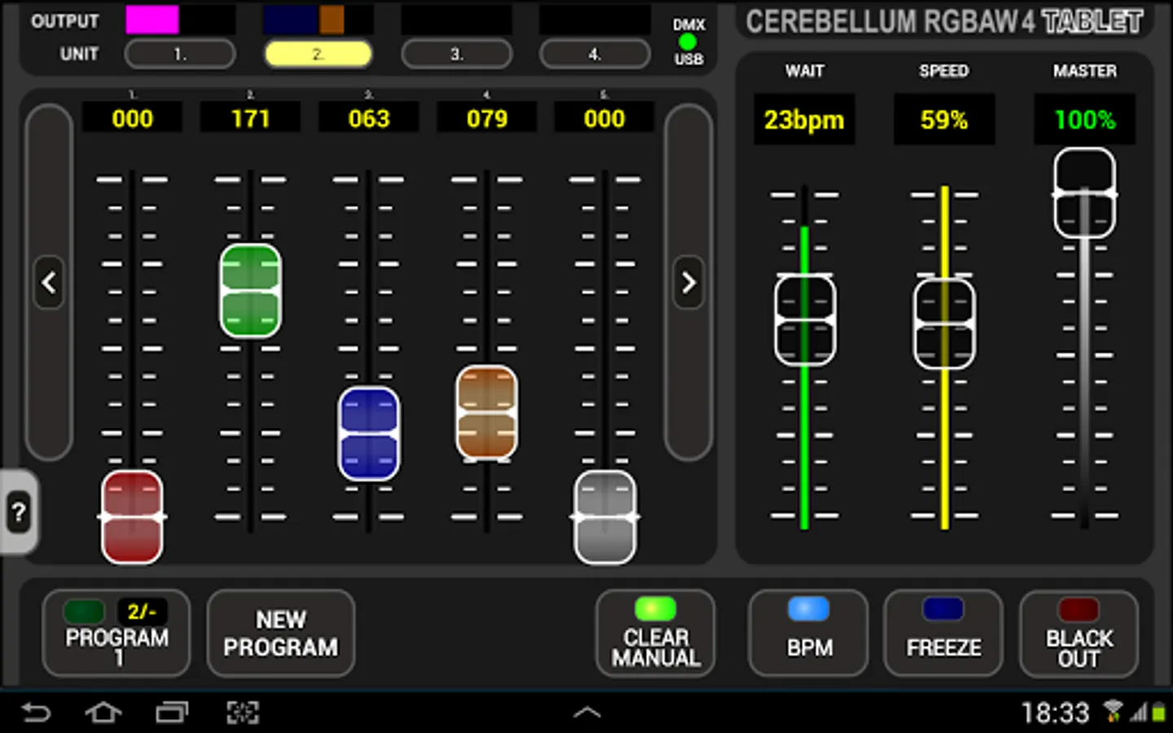Click the amber channel fader knob
This screenshot has width=1173, height=733.
click(486, 413)
